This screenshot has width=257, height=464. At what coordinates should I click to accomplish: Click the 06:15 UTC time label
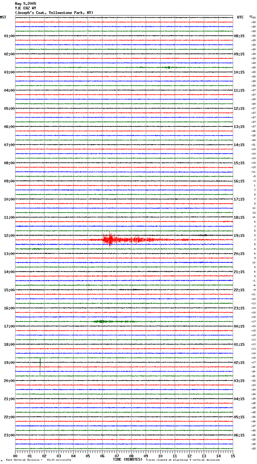pyautogui.click(x=239, y=435)
